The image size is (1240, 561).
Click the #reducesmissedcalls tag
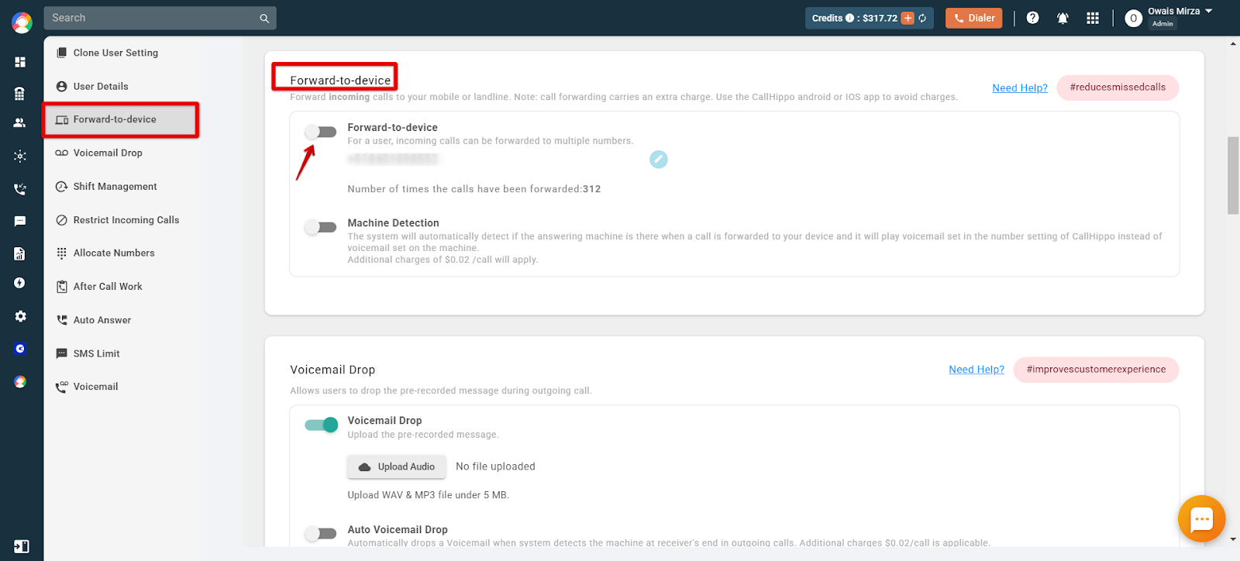tap(1118, 88)
